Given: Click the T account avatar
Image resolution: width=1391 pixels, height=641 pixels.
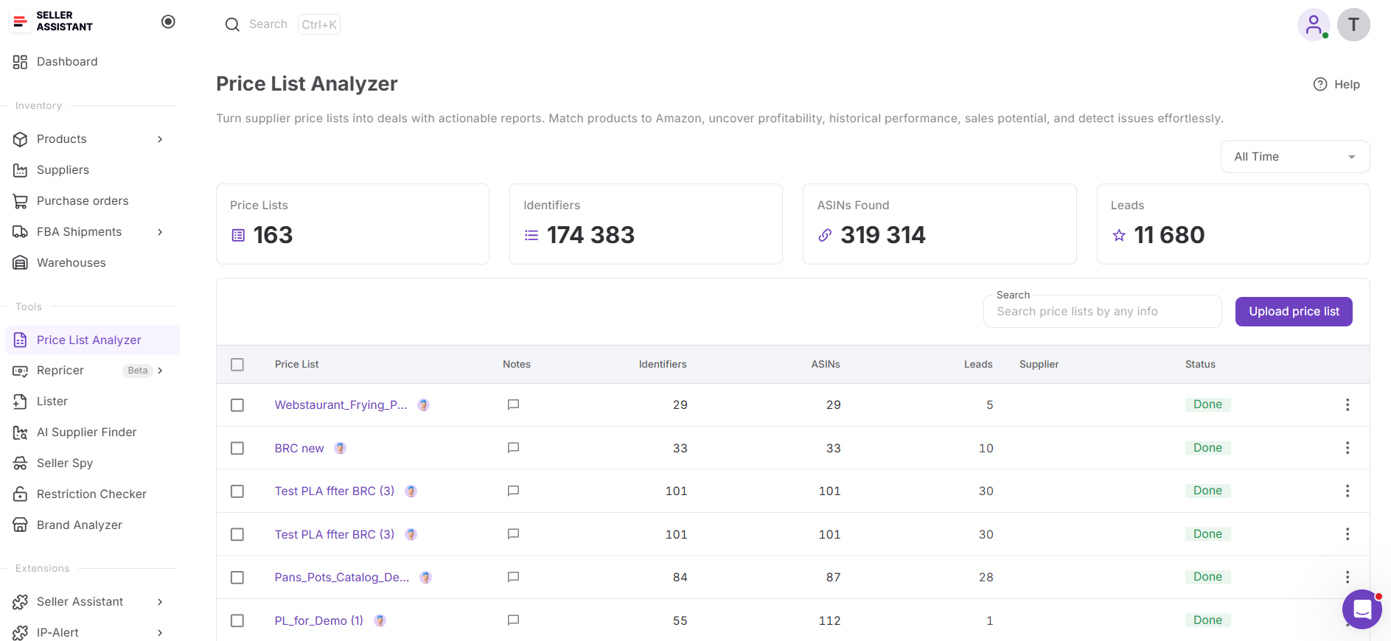Looking at the screenshot, I should (1353, 25).
